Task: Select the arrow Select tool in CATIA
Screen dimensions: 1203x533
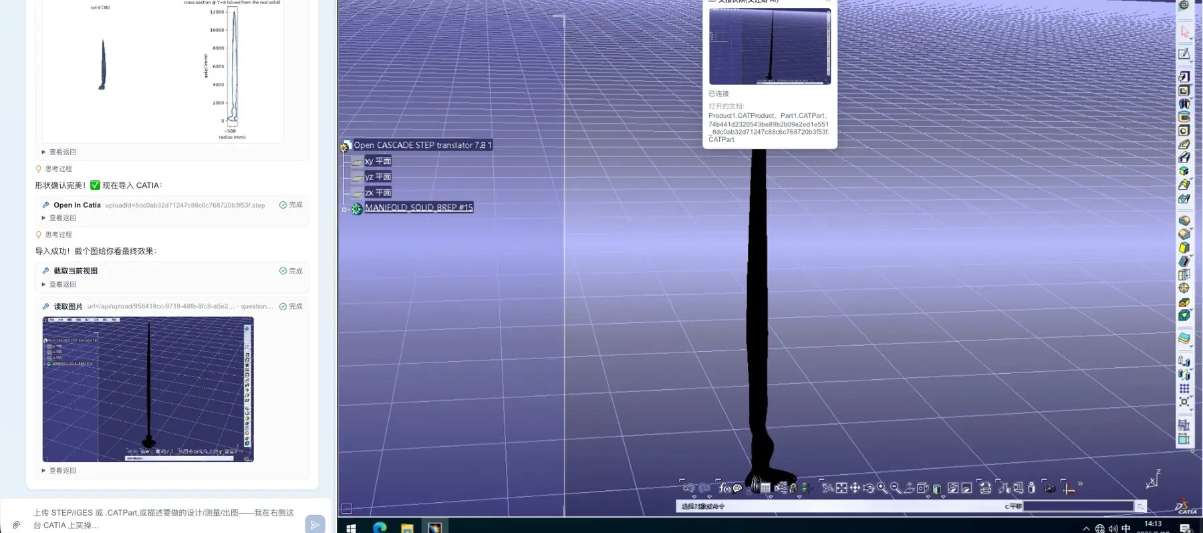Action: [x=1185, y=31]
